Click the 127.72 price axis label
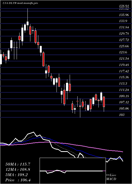The height and width of the screenshot is (184, 132). [x=125, y=40]
